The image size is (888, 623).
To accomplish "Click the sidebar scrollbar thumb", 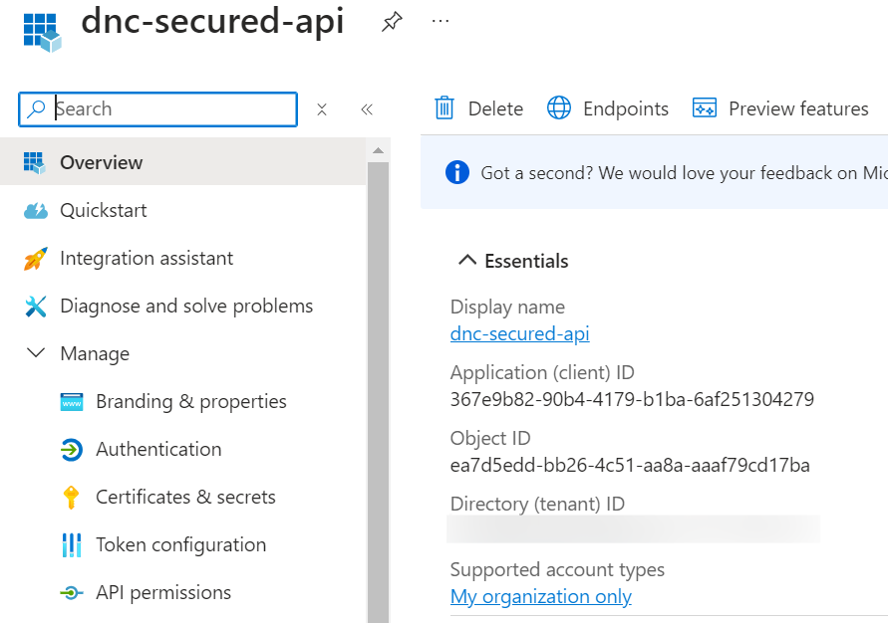I will [x=379, y=392].
